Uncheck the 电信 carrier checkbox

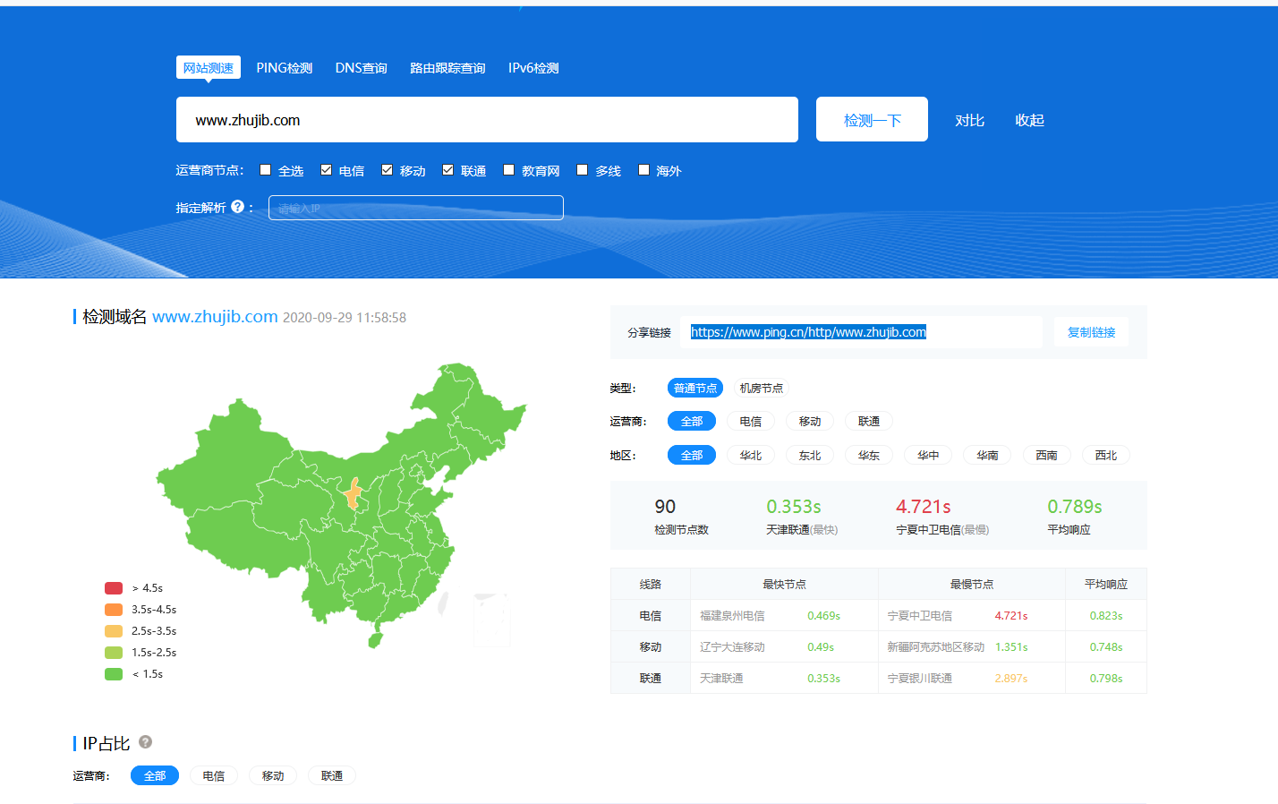pos(327,169)
